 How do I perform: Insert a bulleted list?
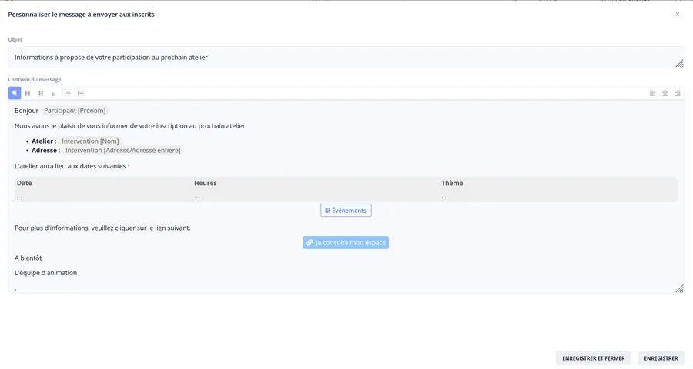67,93
